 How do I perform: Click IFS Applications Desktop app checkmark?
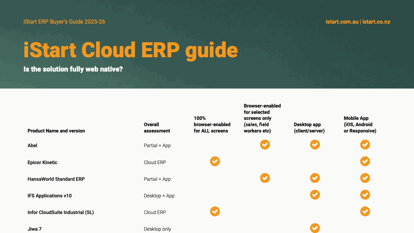tap(315, 195)
